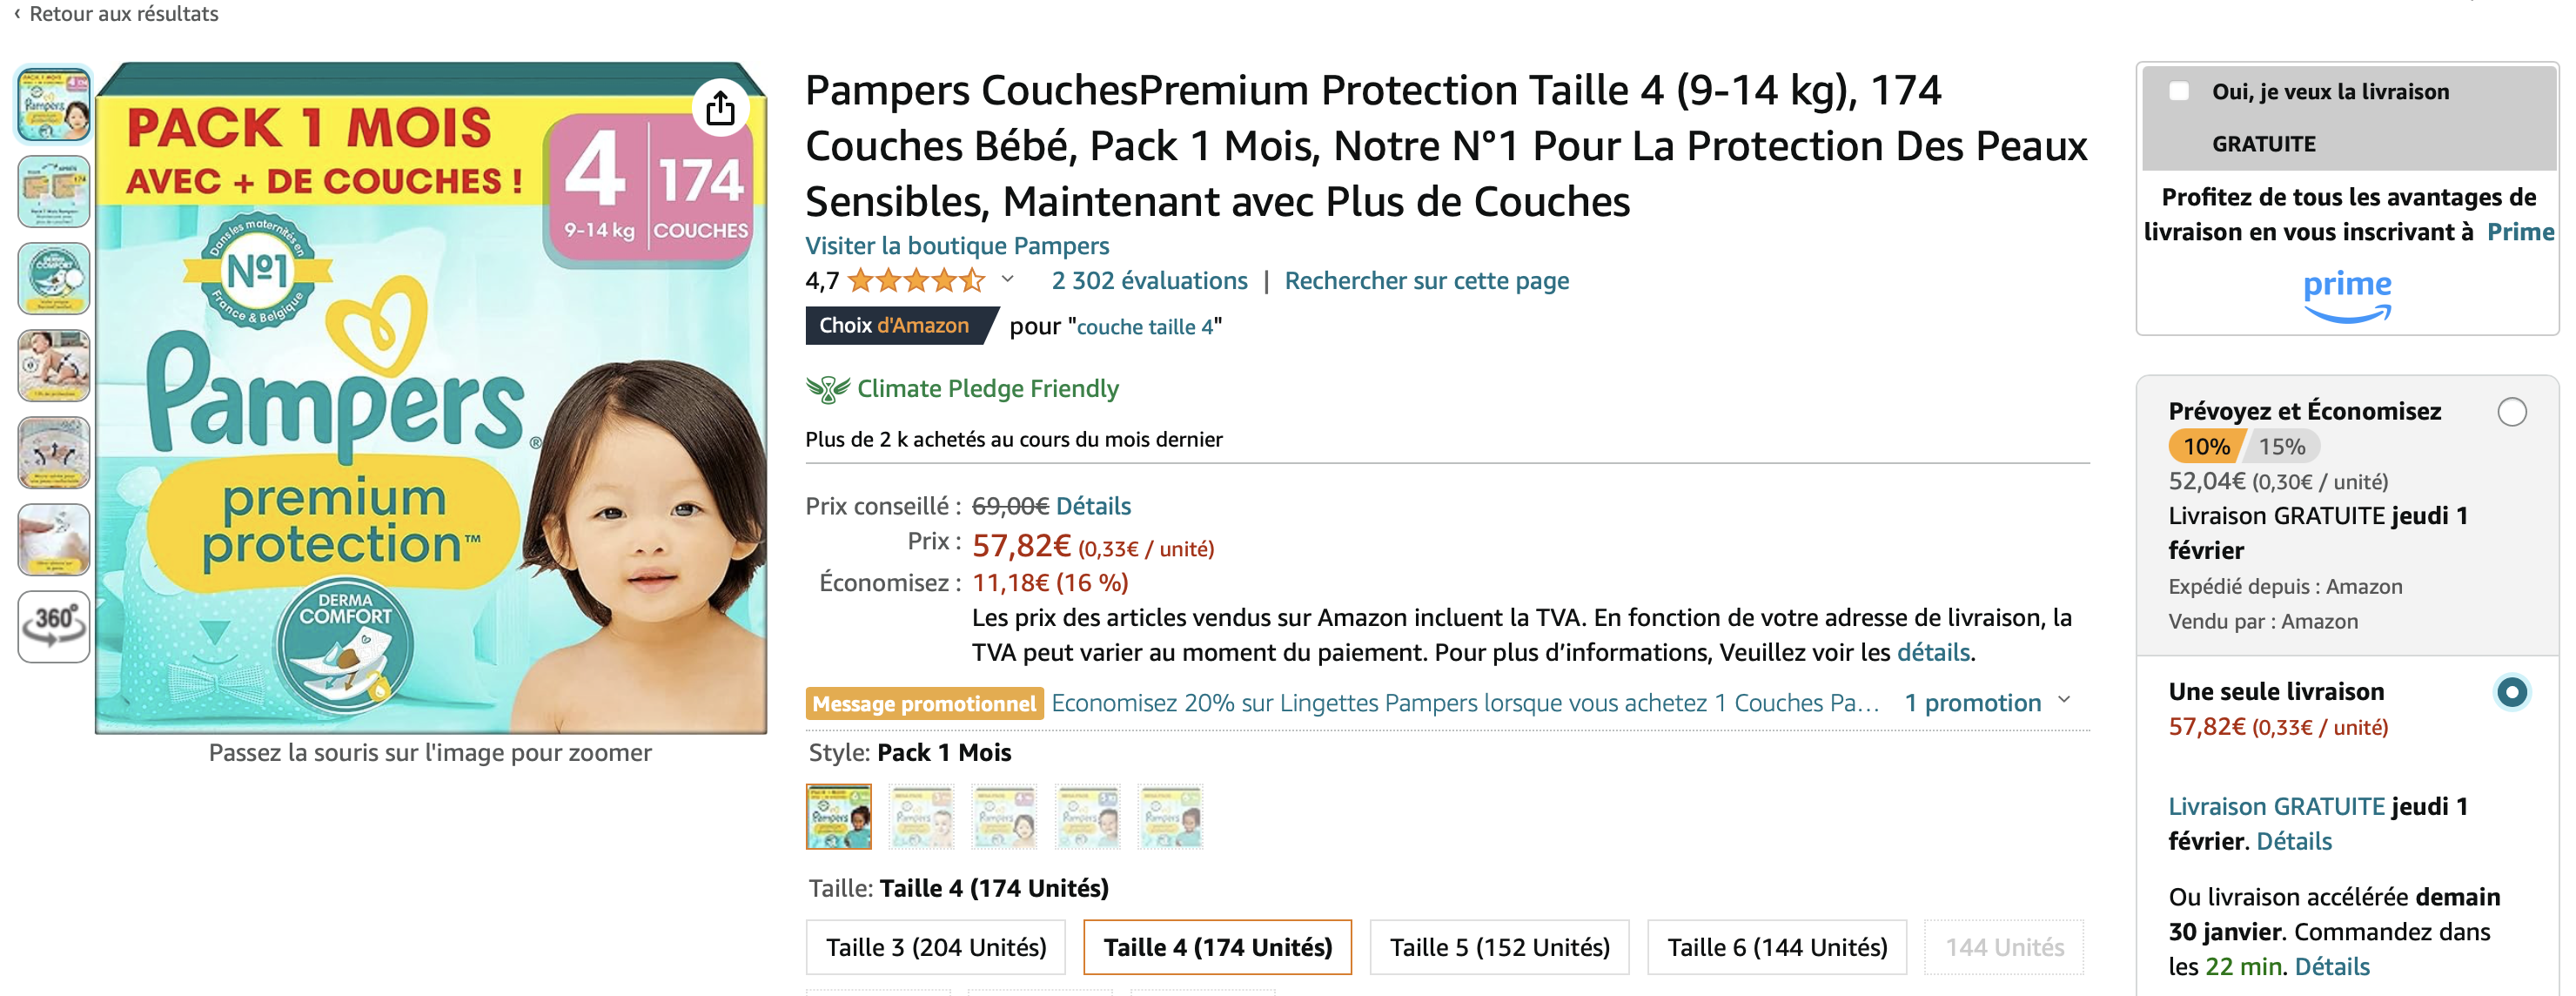Select the 15% savings tier pill
This screenshot has height=996, width=2576.
click(x=2281, y=447)
